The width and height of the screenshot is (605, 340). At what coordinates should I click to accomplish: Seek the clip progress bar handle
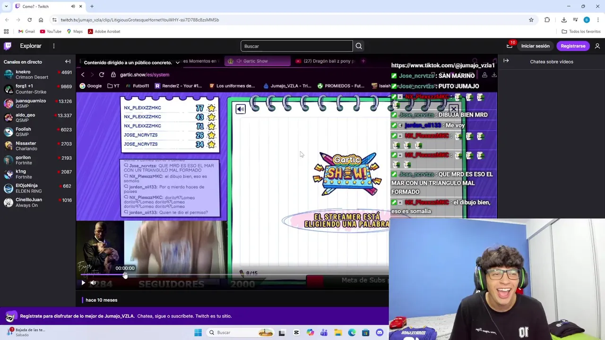click(125, 275)
